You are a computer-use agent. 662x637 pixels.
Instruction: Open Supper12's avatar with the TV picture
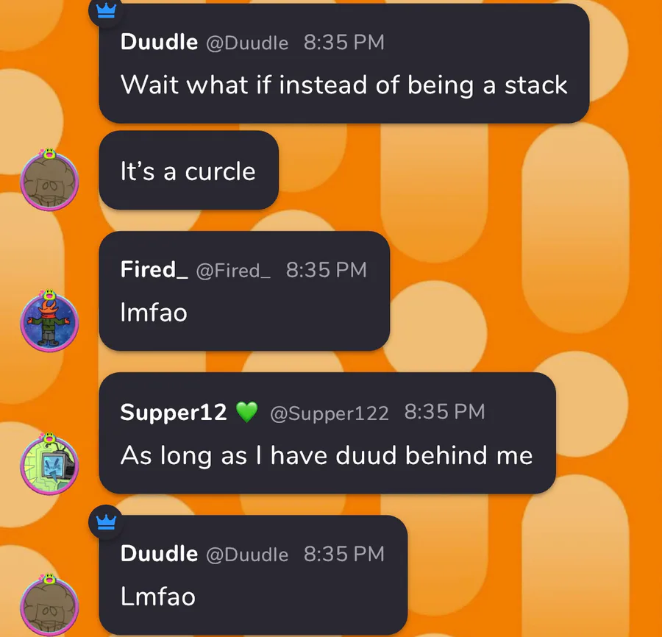49,465
